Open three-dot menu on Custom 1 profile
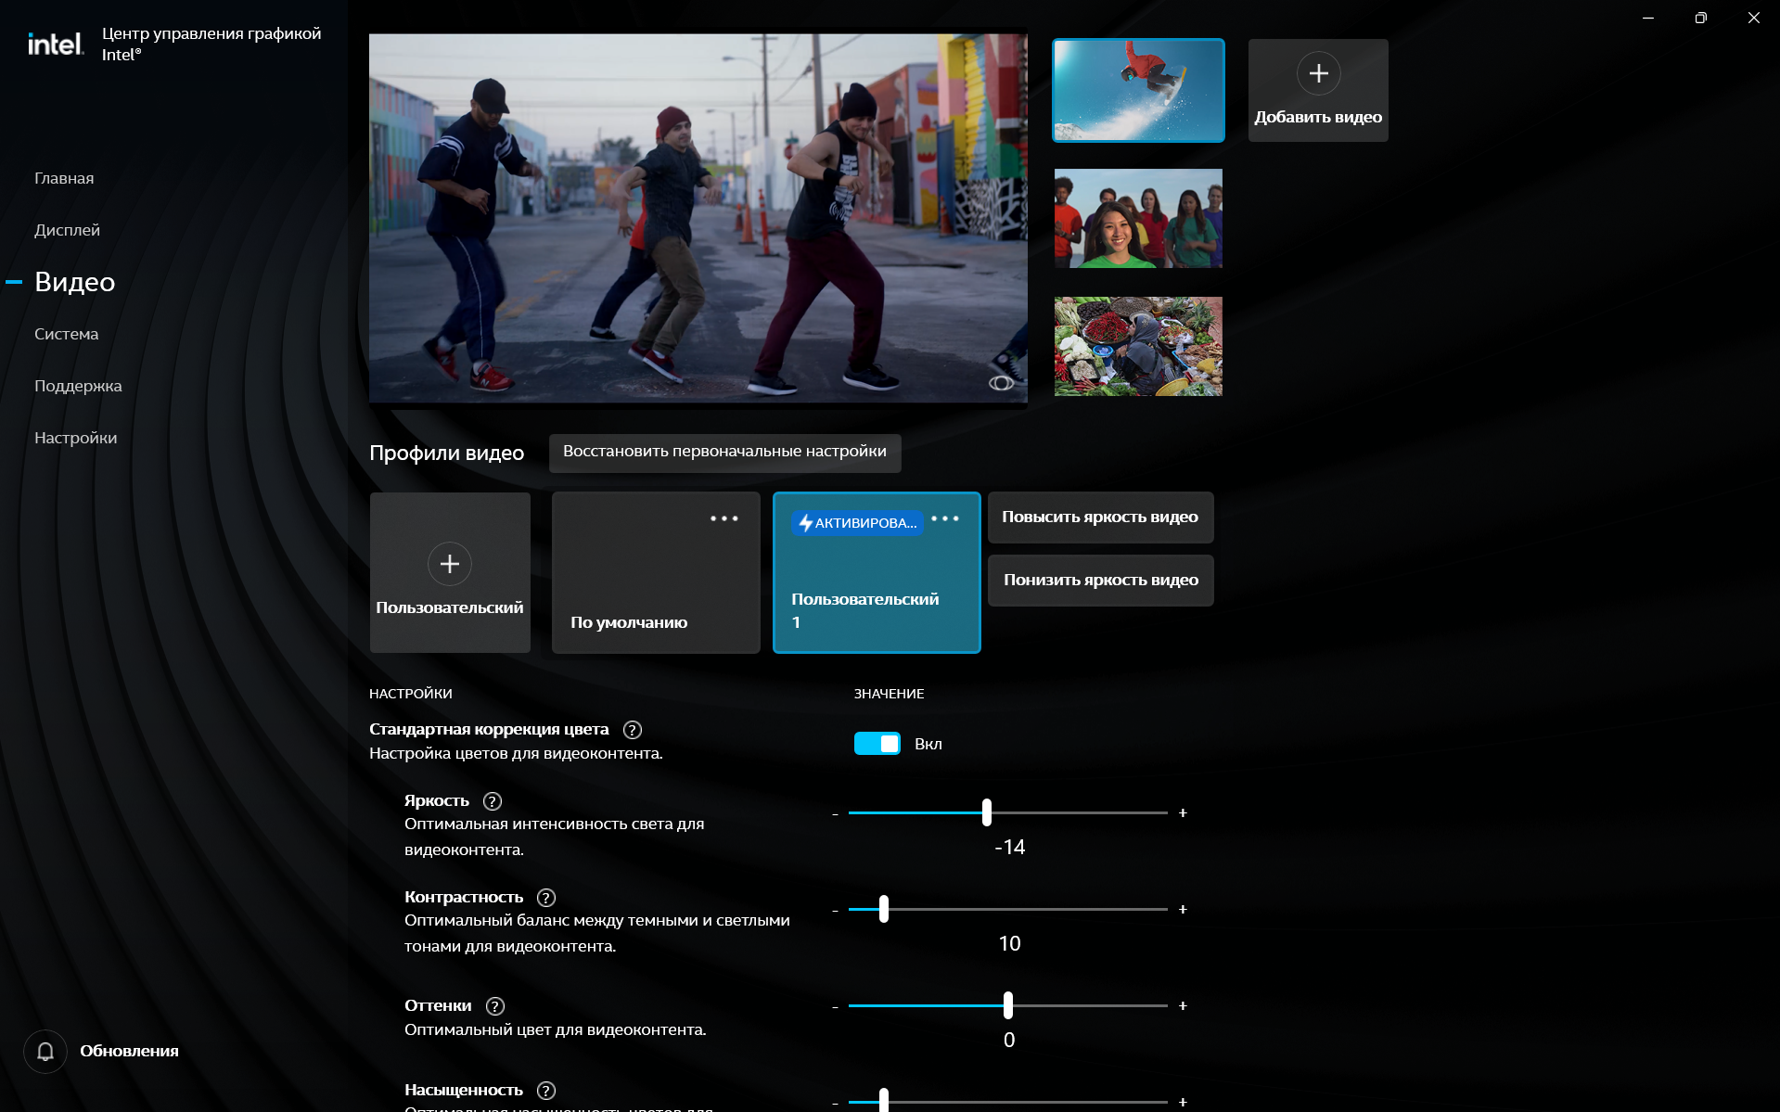This screenshot has height=1112, width=1780. (x=945, y=518)
